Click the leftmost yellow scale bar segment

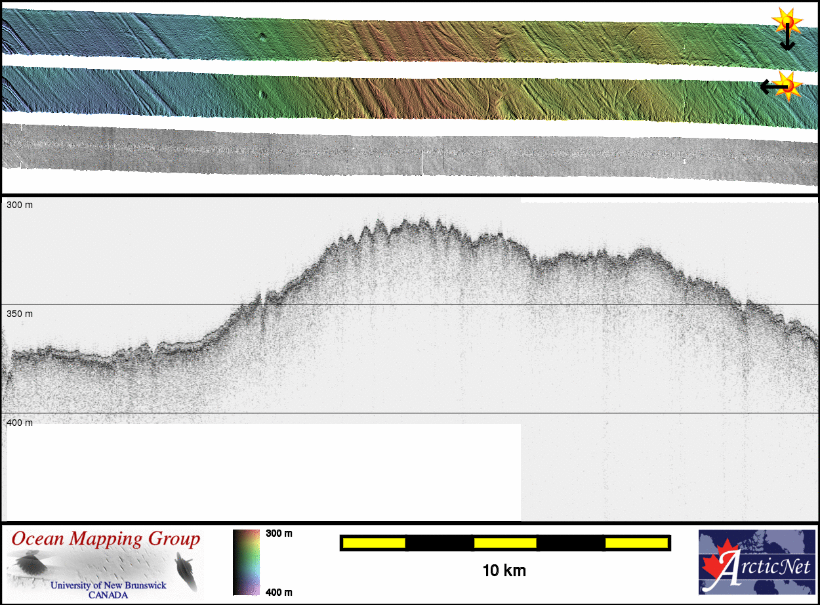coord(374,543)
